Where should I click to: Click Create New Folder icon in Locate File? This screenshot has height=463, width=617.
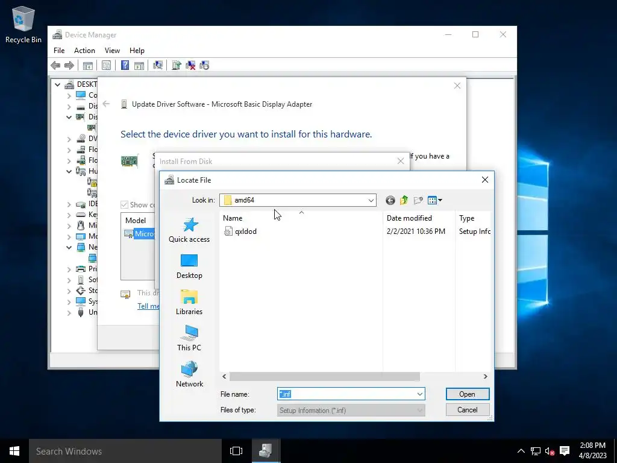click(418, 200)
